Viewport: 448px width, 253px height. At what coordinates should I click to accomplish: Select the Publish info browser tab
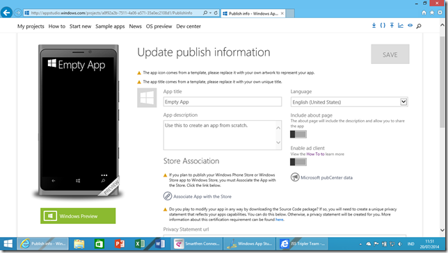pyautogui.click(x=253, y=13)
